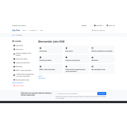Viewport: 127px width, 127px height.
Task: Open the Información sidebar item
Action: 19,46
